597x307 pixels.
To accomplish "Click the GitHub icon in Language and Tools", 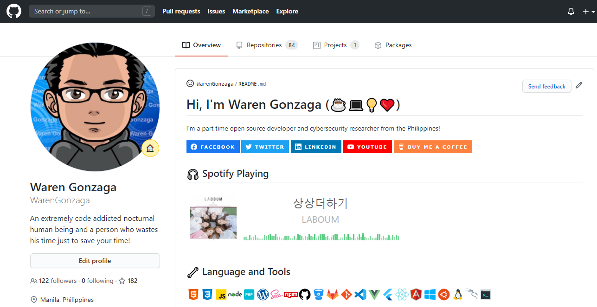I will (305, 294).
